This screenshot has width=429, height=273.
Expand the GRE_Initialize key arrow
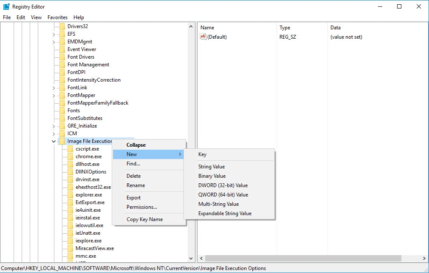click(x=54, y=126)
